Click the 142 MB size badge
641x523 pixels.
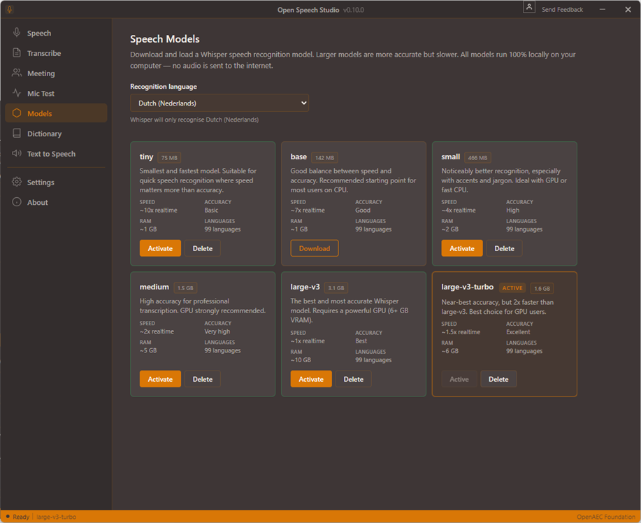pyautogui.click(x=324, y=158)
